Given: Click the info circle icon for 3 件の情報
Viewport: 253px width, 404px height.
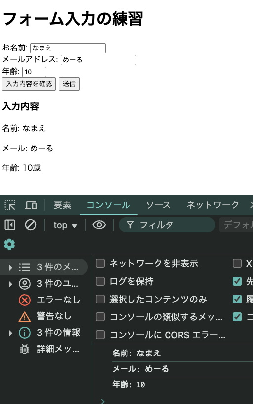Looking at the screenshot, I should tap(25, 333).
